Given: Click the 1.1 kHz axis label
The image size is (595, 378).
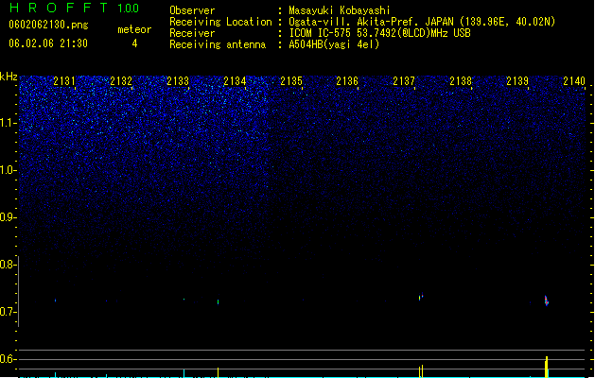Looking at the screenshot, I should click(8, 123).
